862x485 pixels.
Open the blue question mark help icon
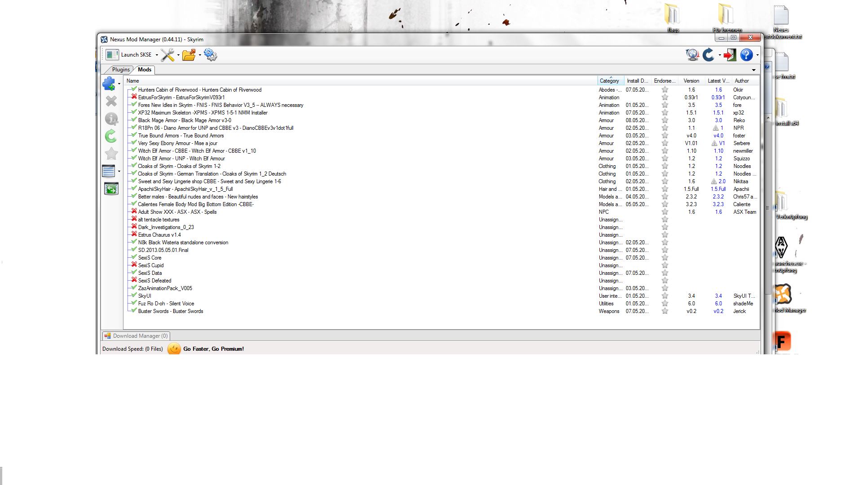click(746, 55)
